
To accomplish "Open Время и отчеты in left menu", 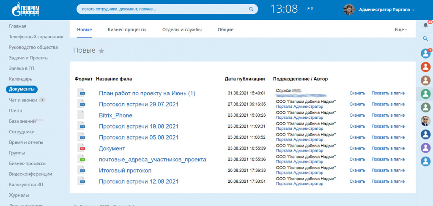I will pos(26,142).
